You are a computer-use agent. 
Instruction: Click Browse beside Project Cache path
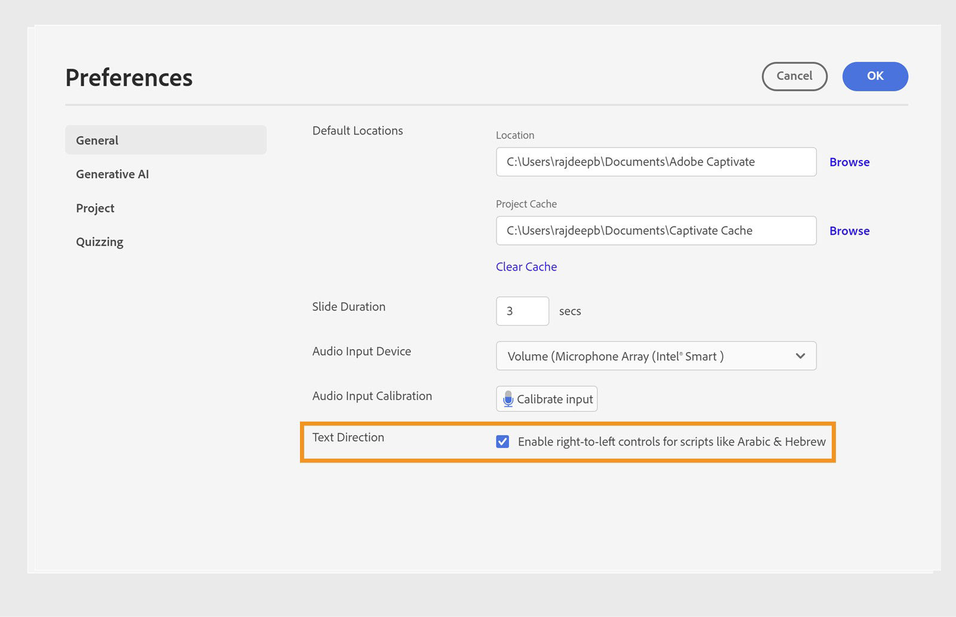(x=849, y=231)
